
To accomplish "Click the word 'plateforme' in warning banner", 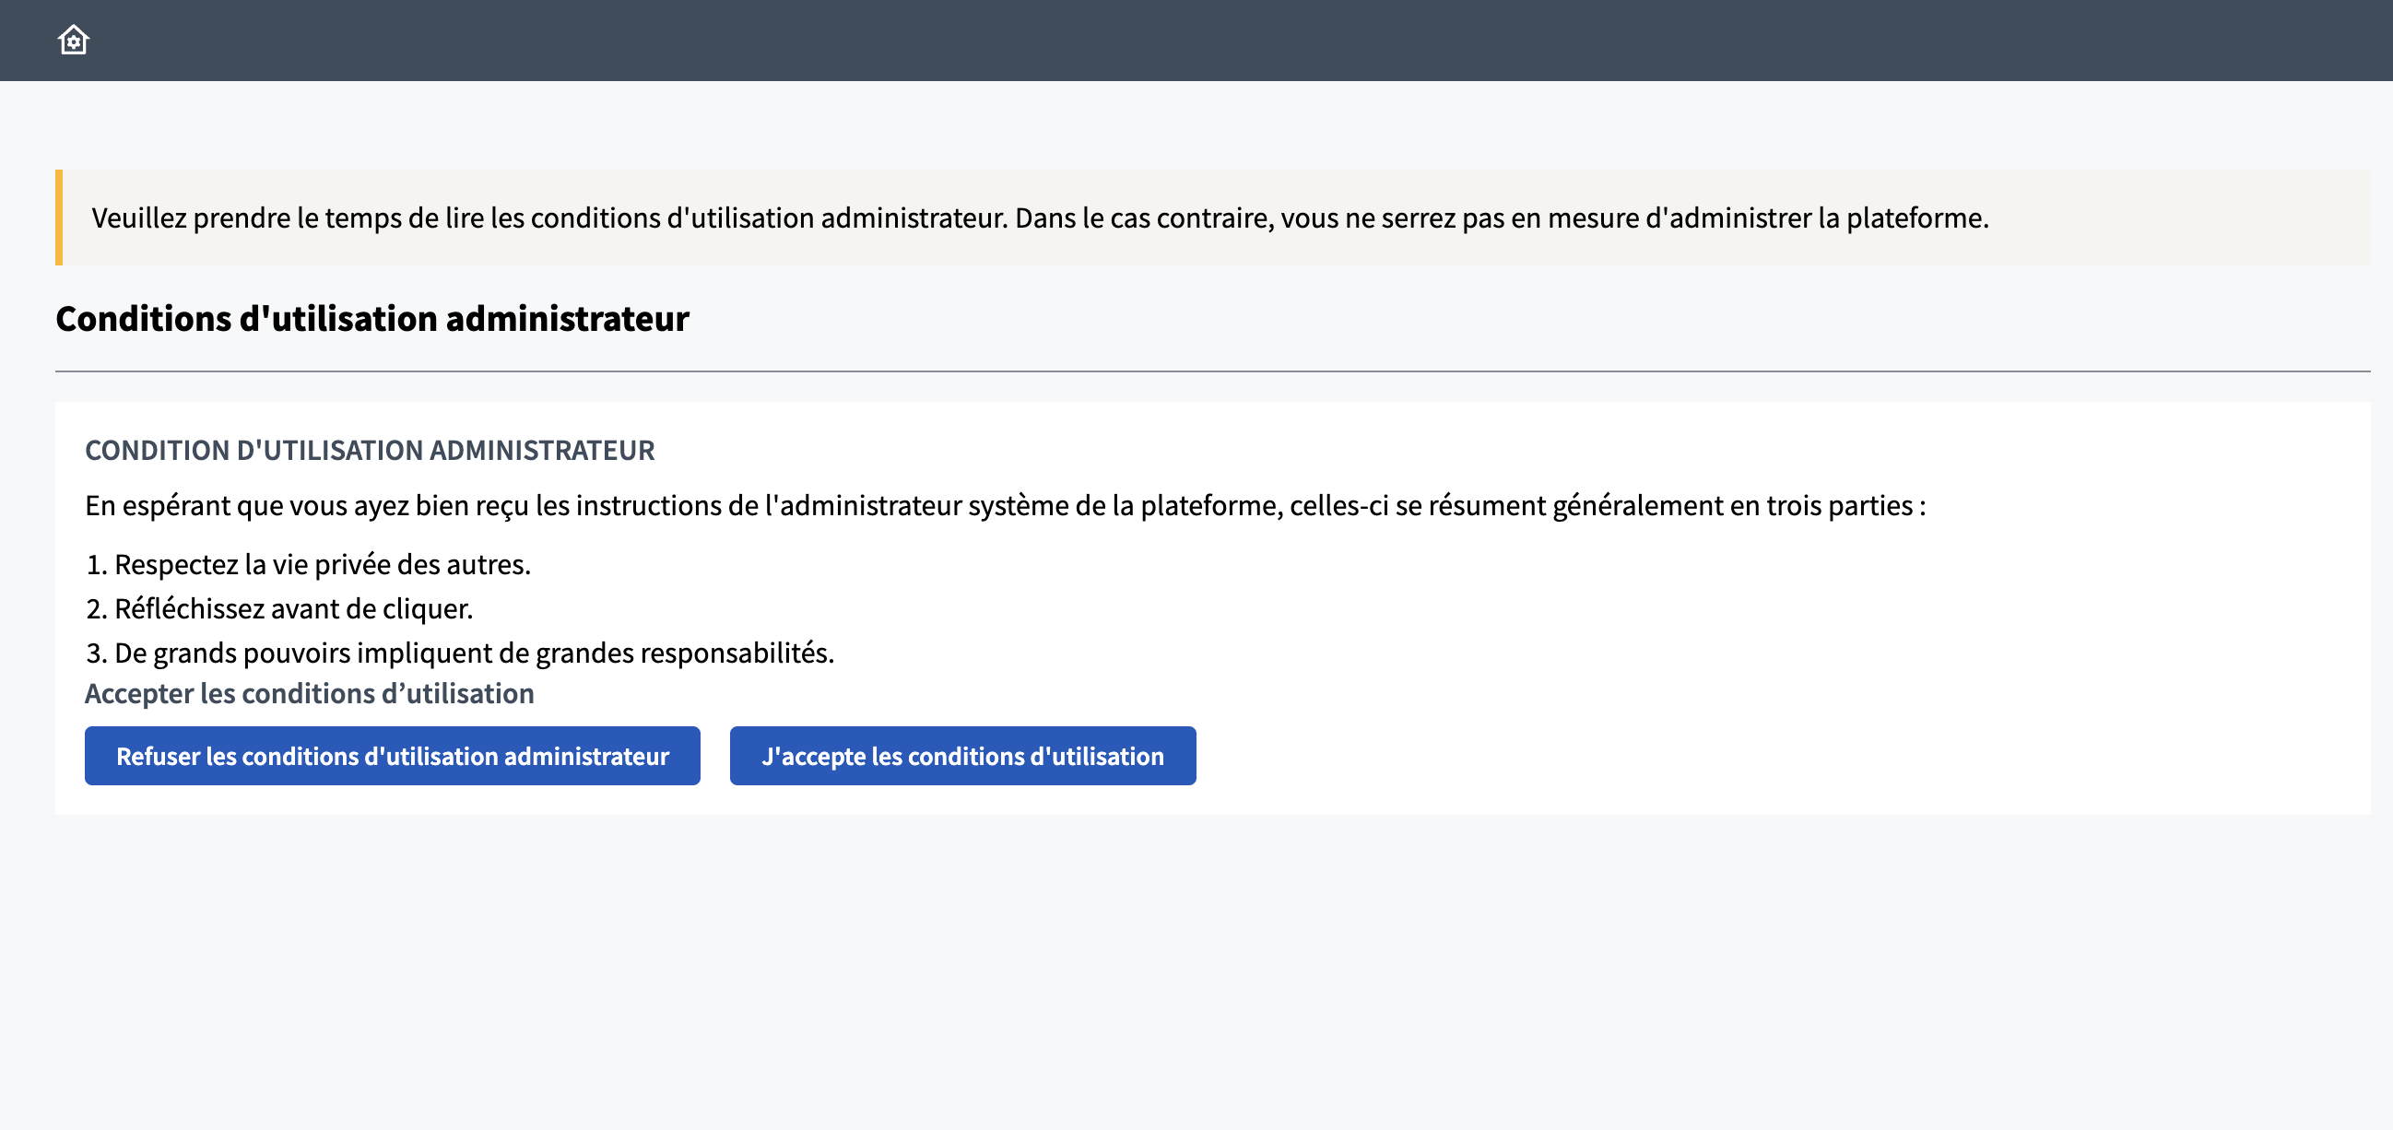I will point(1915,218).
